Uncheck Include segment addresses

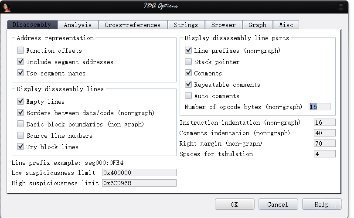point(20,62)
